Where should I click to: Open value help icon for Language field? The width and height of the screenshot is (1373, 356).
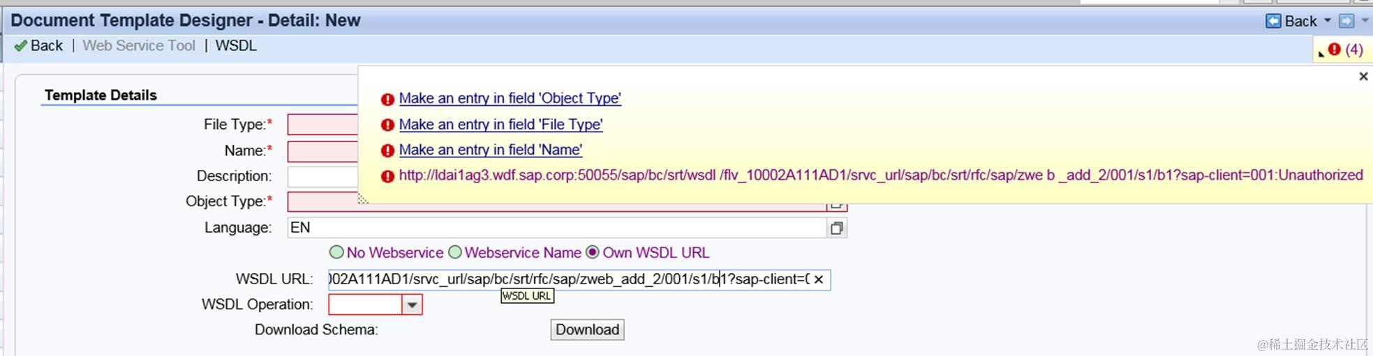click(x=836, y=228)
